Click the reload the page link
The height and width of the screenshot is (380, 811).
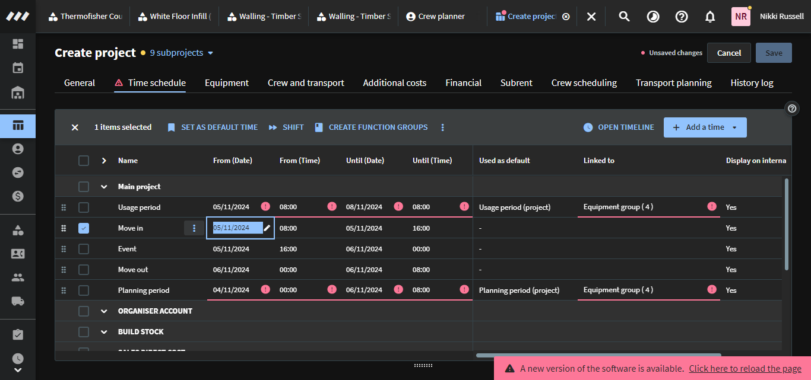[x=745, y=369]
